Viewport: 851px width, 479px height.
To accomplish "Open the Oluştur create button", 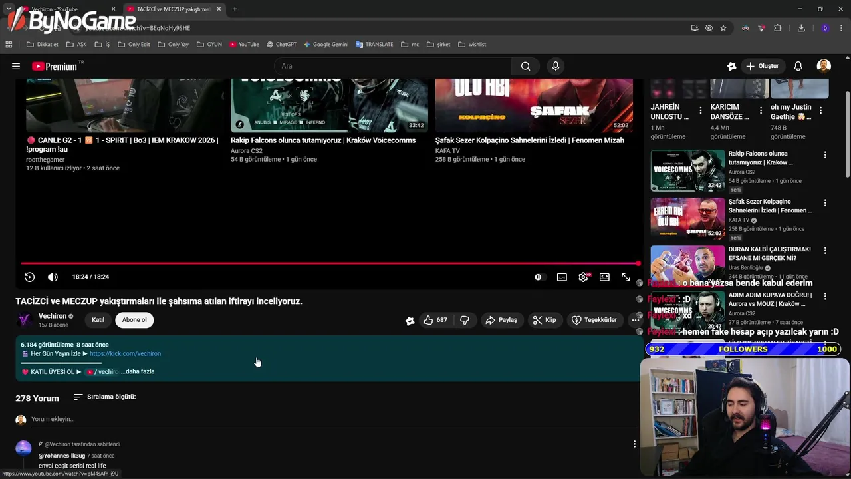I will pos(762,66).
